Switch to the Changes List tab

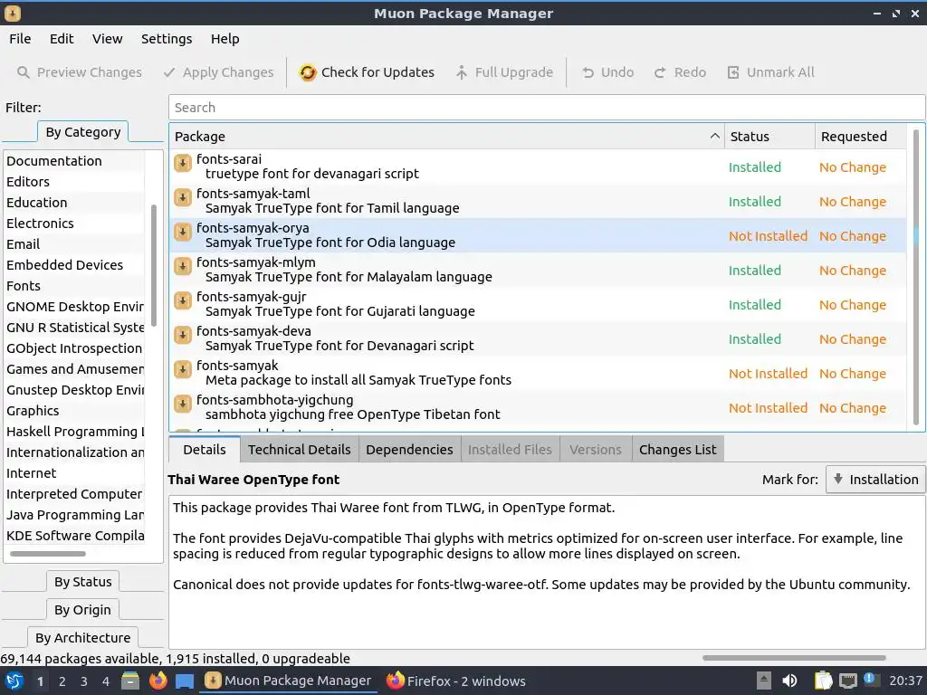pyautogui.click(x=677, y=450)
